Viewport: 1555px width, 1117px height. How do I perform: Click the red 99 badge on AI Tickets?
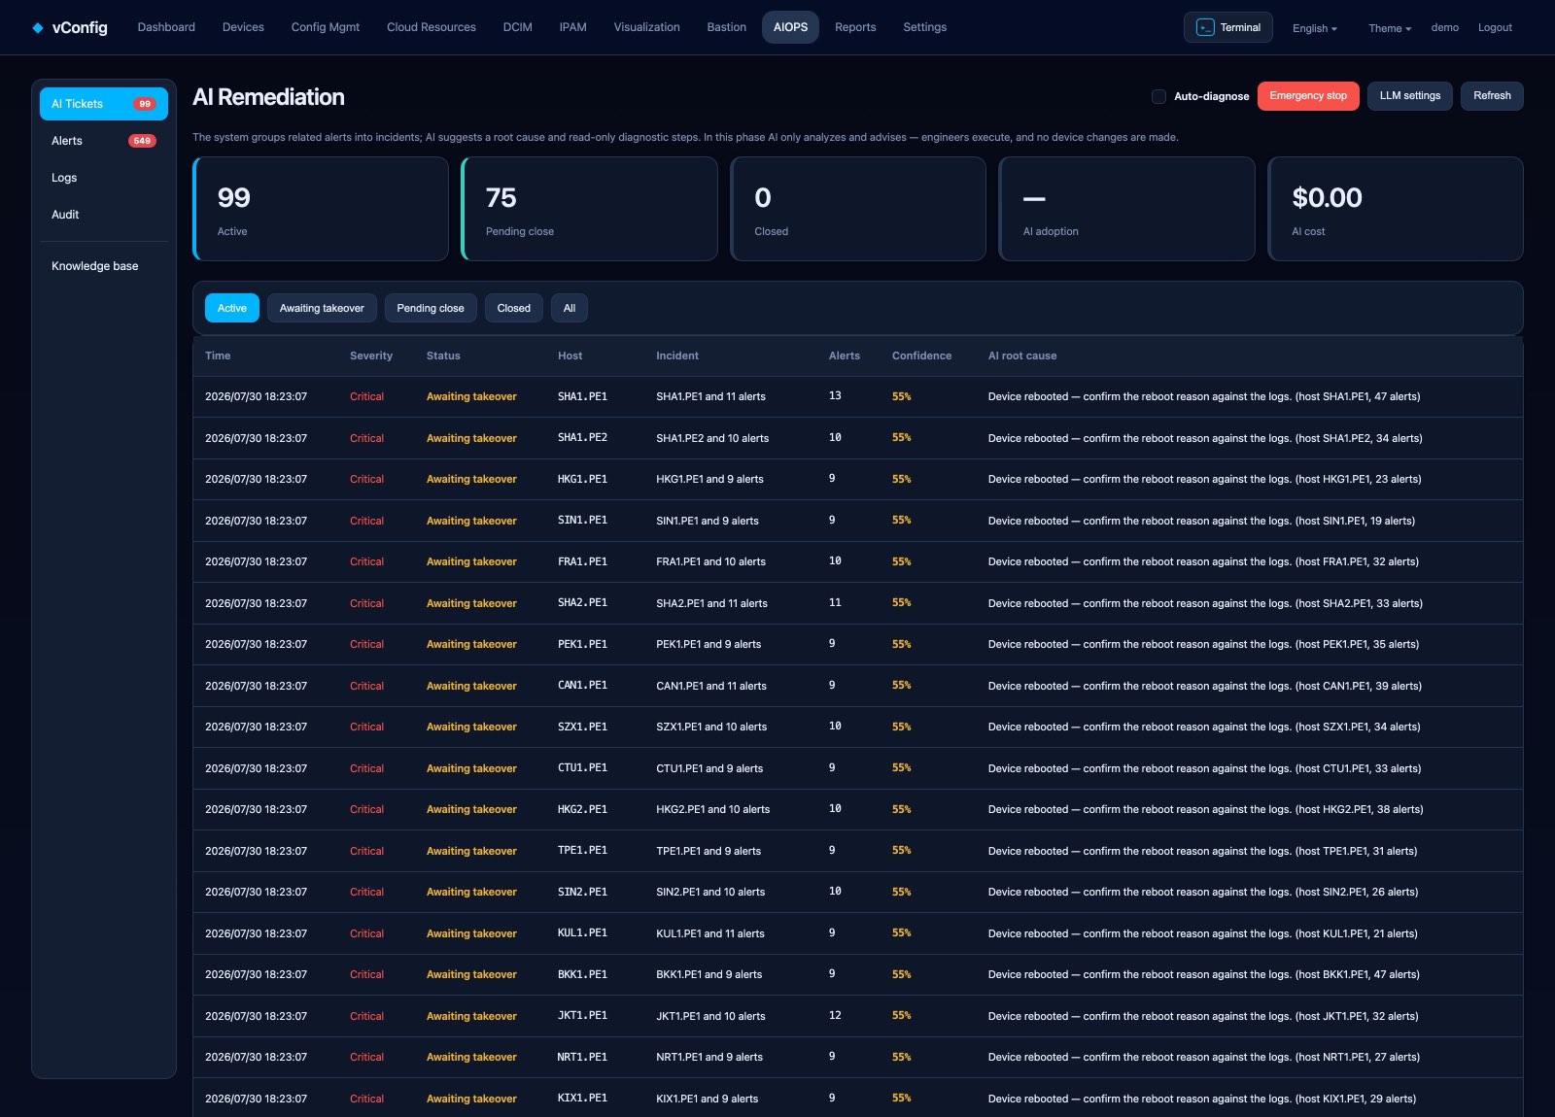pyautogui.click(x=144, y=104)
